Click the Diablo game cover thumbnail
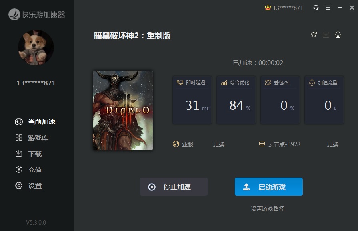The height and width of the screenshot is (231, 358). click(x=123, y=111)
